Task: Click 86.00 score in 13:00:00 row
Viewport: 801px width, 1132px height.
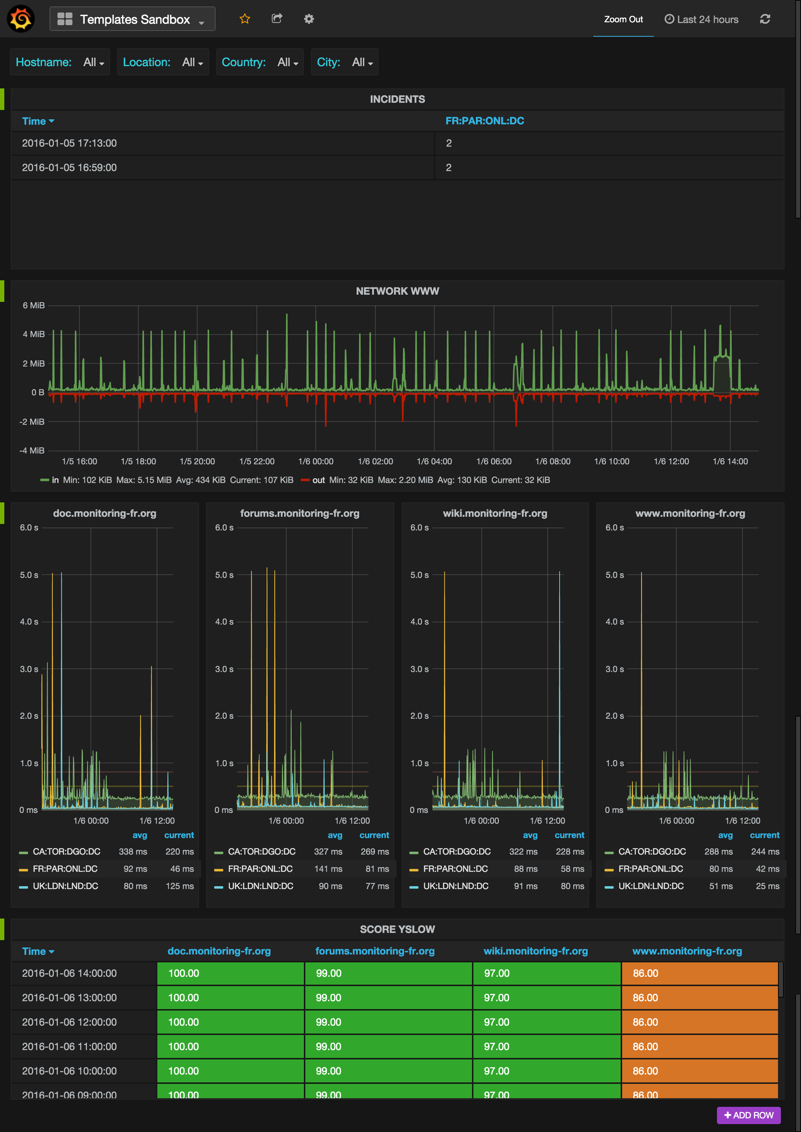Action: coord(700,998)
